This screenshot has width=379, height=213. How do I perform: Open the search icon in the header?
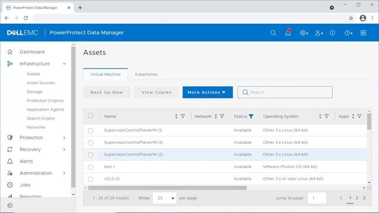[273, 33]
